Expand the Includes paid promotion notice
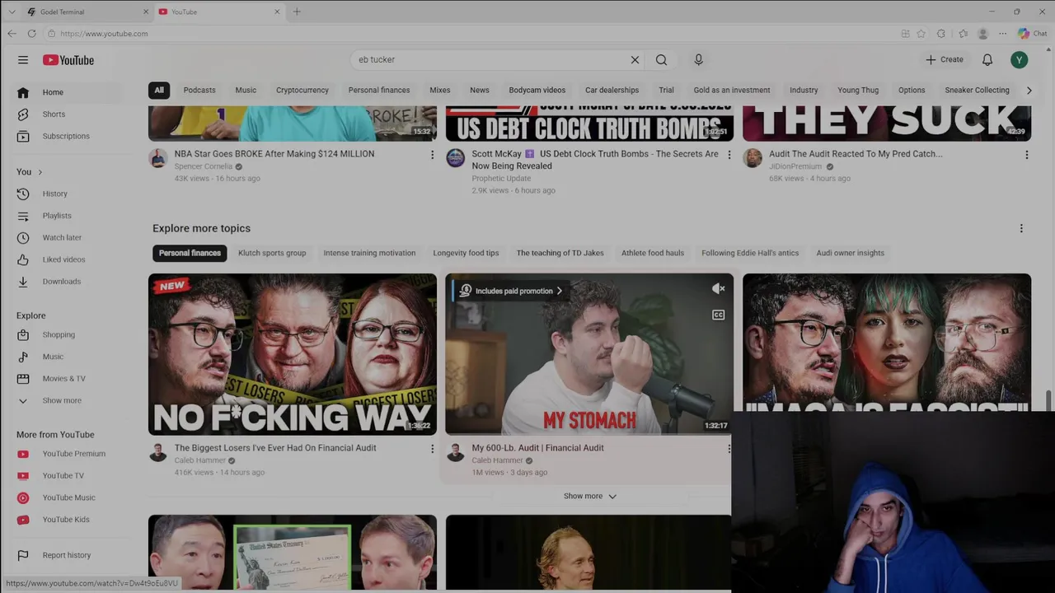The height and width of the screenshot is (593, 1055). 512,291
